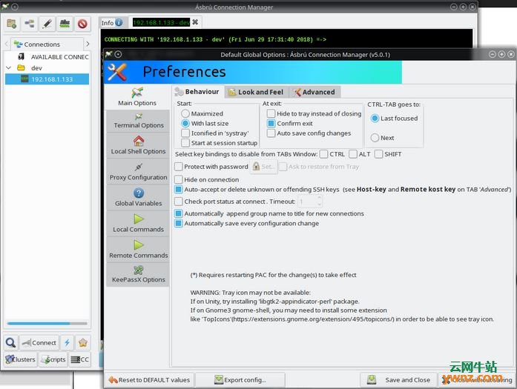Viewport: 517px width, 389px height.
Task: Click the add new connection toolbar icon
Action: coord(30,24)
